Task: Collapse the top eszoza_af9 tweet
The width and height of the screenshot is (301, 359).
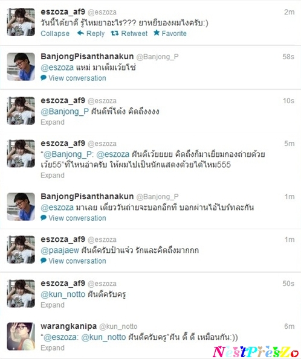Action: pos(55,33)
